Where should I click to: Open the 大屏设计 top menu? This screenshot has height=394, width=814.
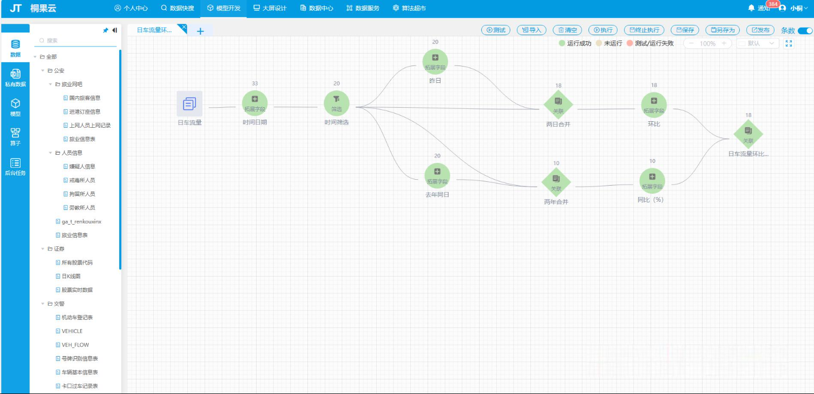point(270,8)
